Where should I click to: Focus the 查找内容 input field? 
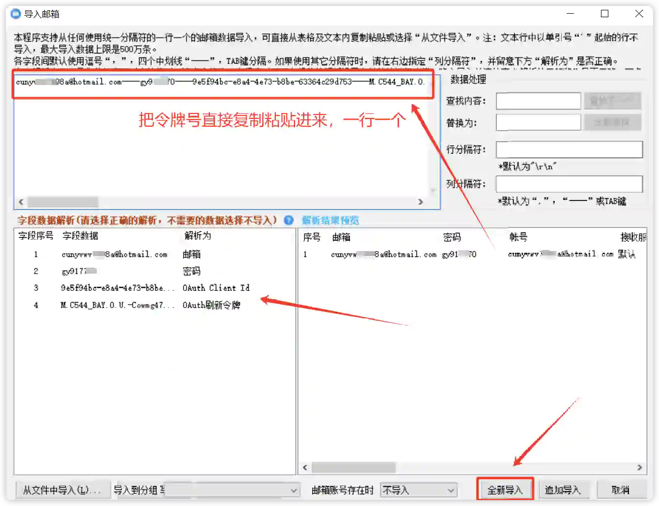coord(538,101)
